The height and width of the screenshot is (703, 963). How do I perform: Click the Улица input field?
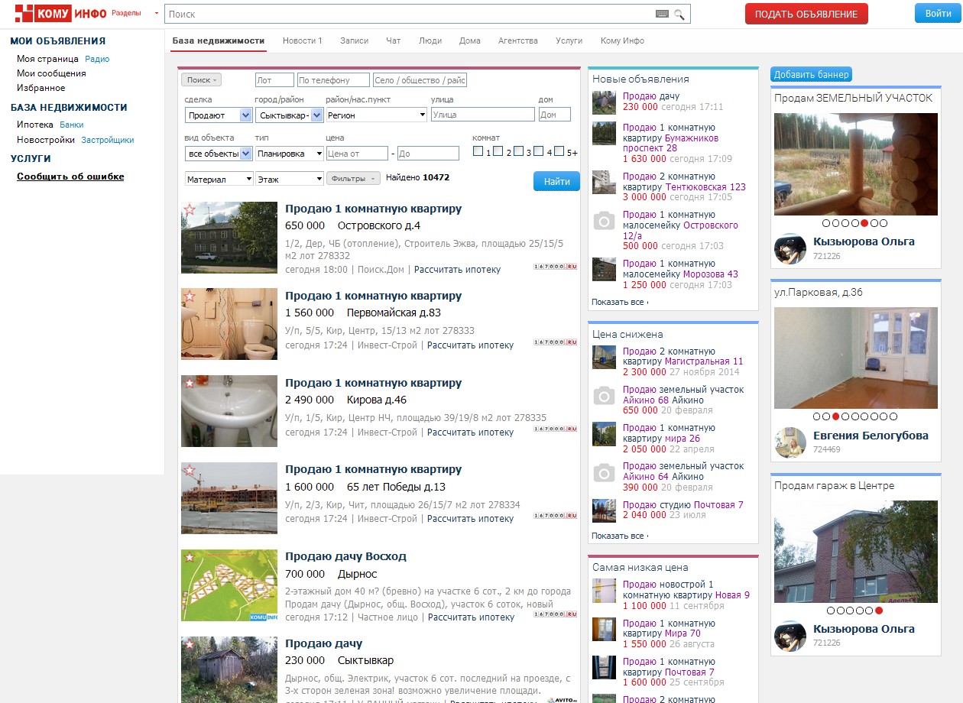click(483, 115)
